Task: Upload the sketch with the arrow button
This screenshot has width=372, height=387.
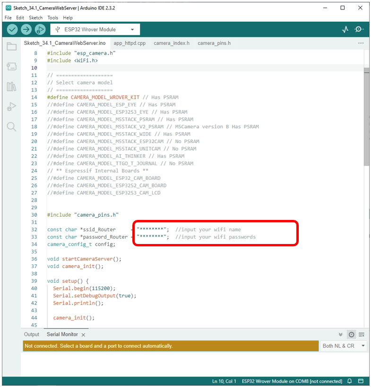Action: coord(26,30)
